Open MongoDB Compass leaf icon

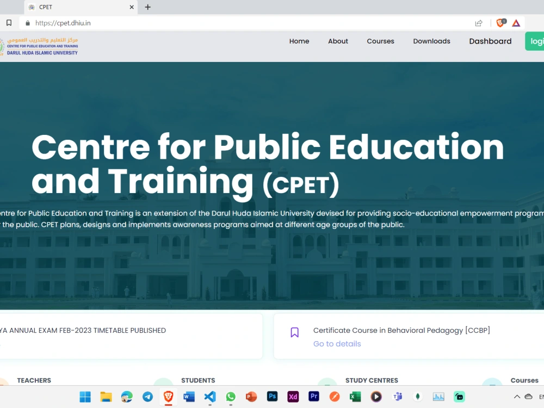pos(418,397)
